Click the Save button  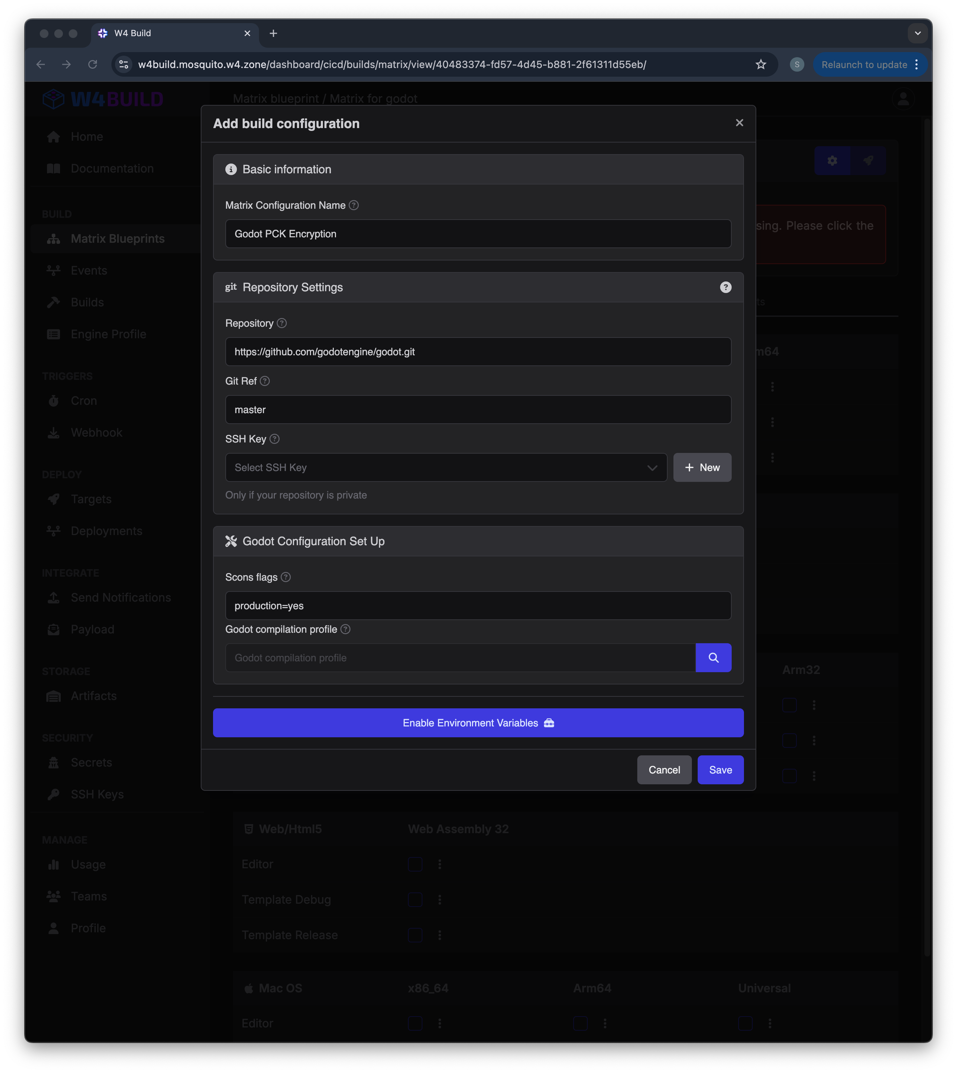pos(720,769)
